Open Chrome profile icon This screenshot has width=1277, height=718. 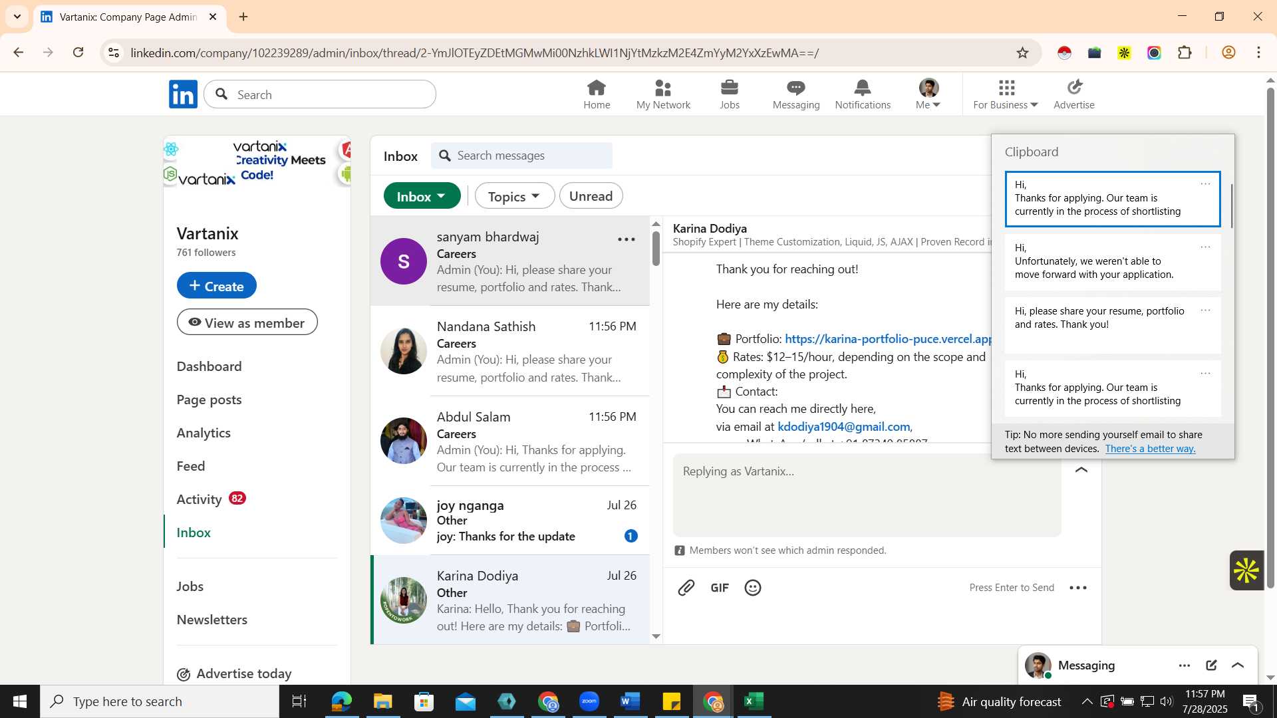[x=1228, y=53]
